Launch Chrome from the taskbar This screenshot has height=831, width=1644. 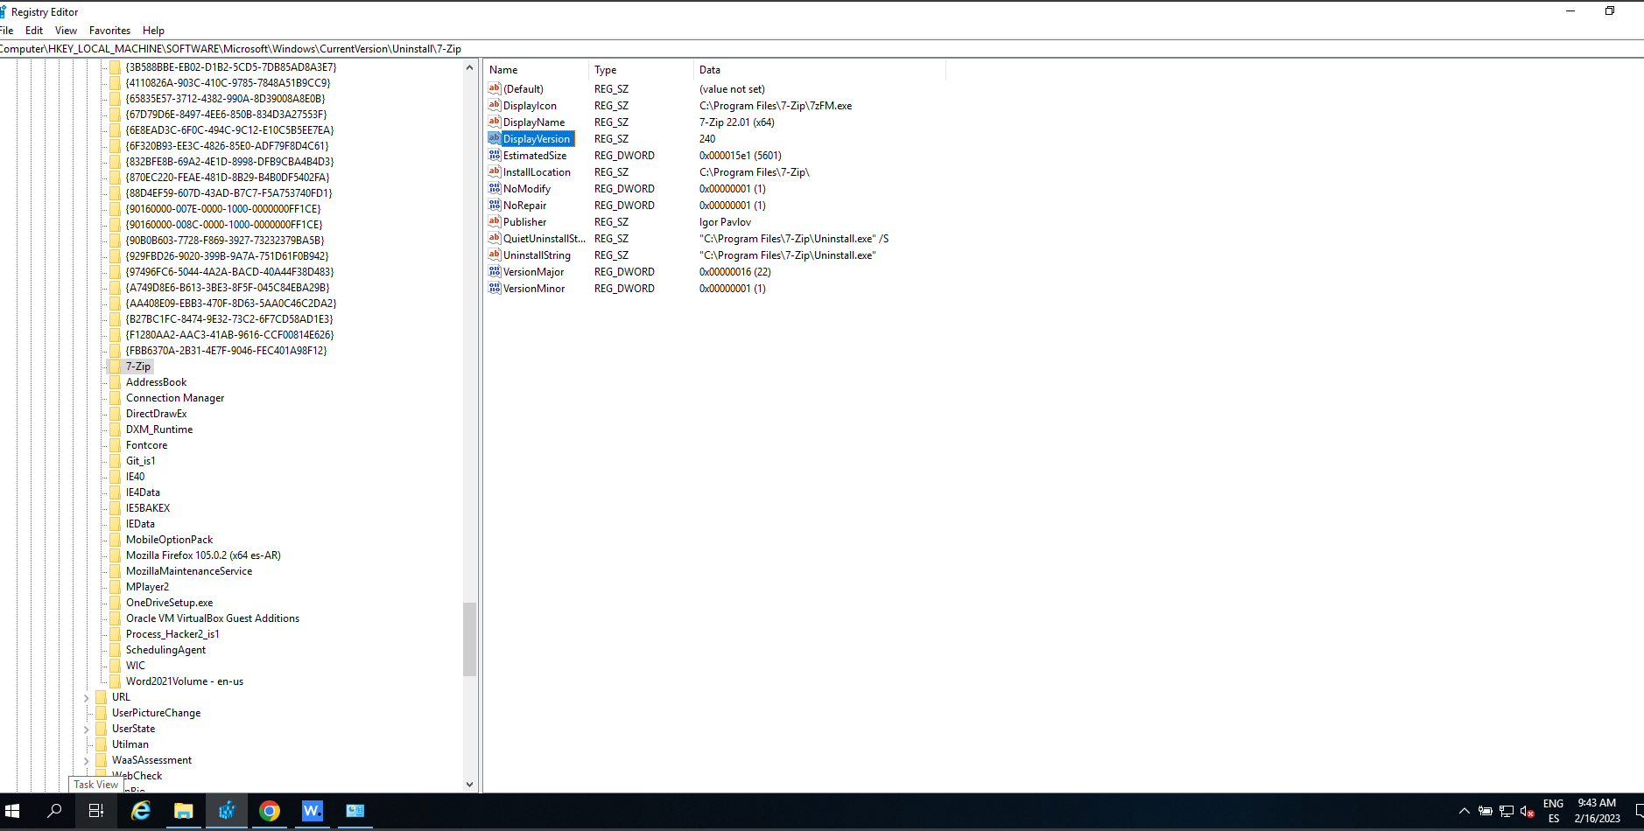[269, 811]
